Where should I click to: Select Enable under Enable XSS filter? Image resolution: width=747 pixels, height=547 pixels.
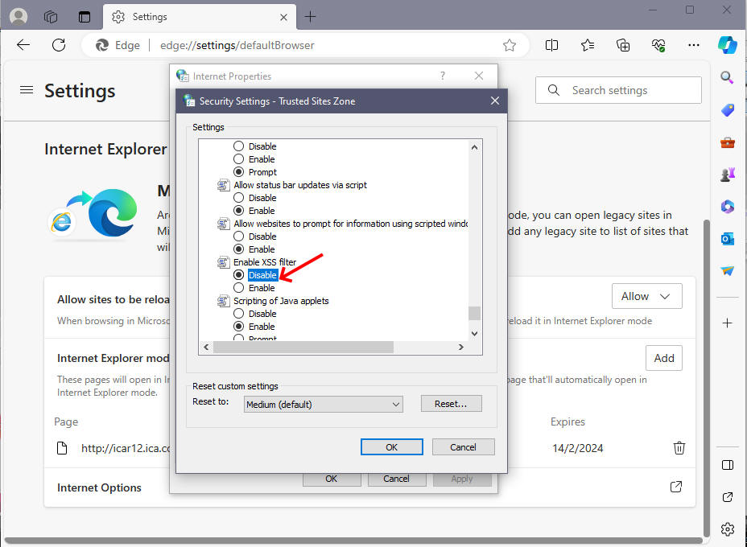pyautogui.click(x=239, y=288)
